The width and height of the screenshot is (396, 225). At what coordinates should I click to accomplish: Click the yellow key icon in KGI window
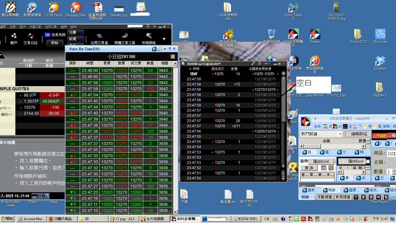click(331, 168)
